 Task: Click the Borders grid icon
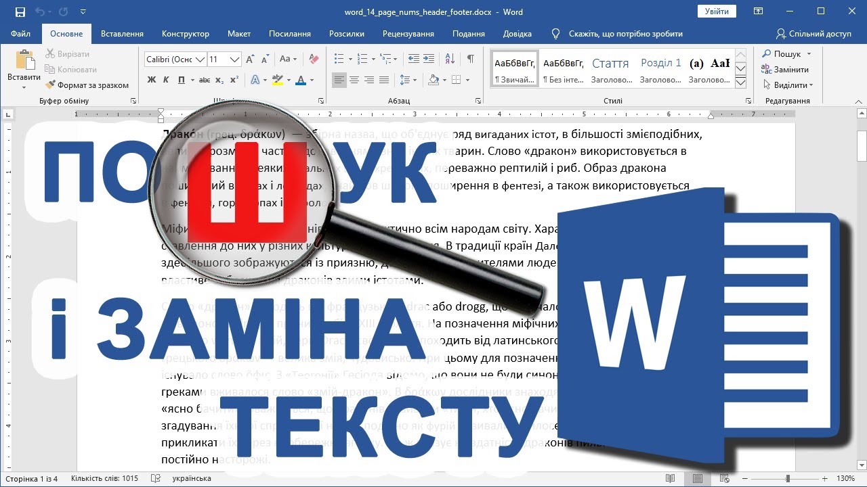[457, 80]
